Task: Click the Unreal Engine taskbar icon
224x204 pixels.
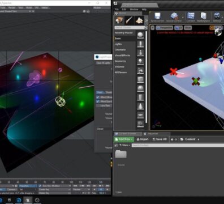Action: coord(28,200)
